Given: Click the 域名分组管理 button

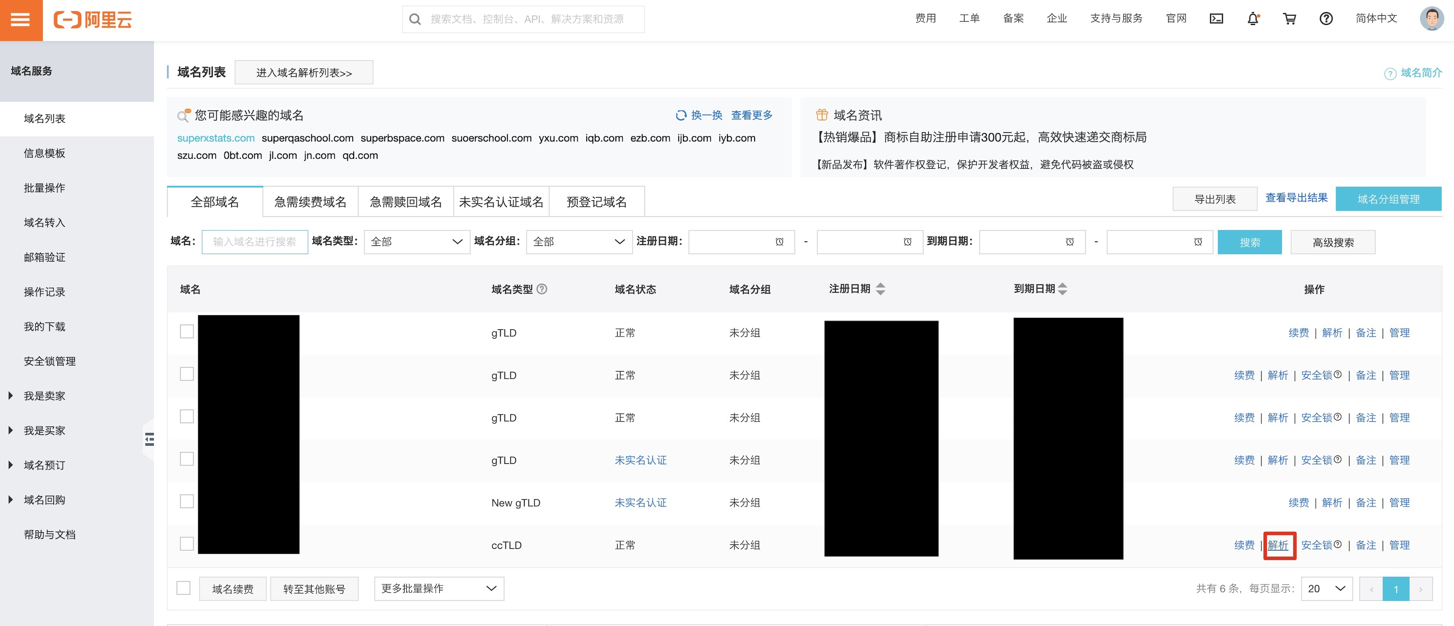Looking at the screenshot, I should [x=1388, y=199].
